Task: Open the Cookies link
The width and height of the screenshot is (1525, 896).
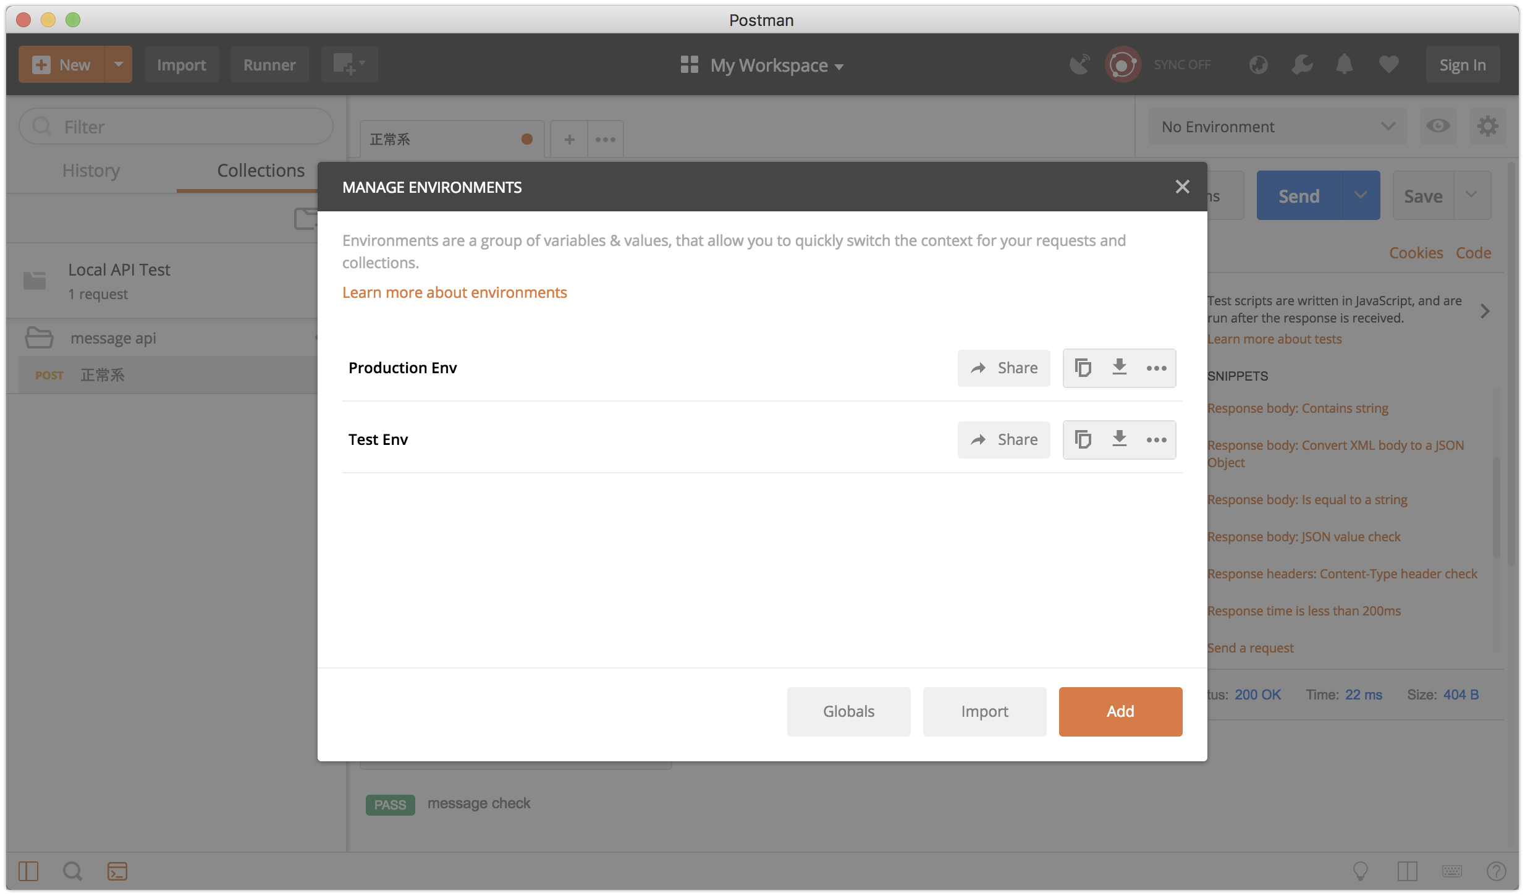Action: click(x=1416, y=253)
